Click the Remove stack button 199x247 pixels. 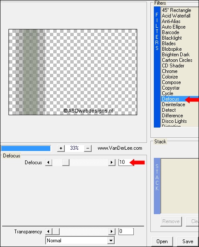click(x=171, y=221)
